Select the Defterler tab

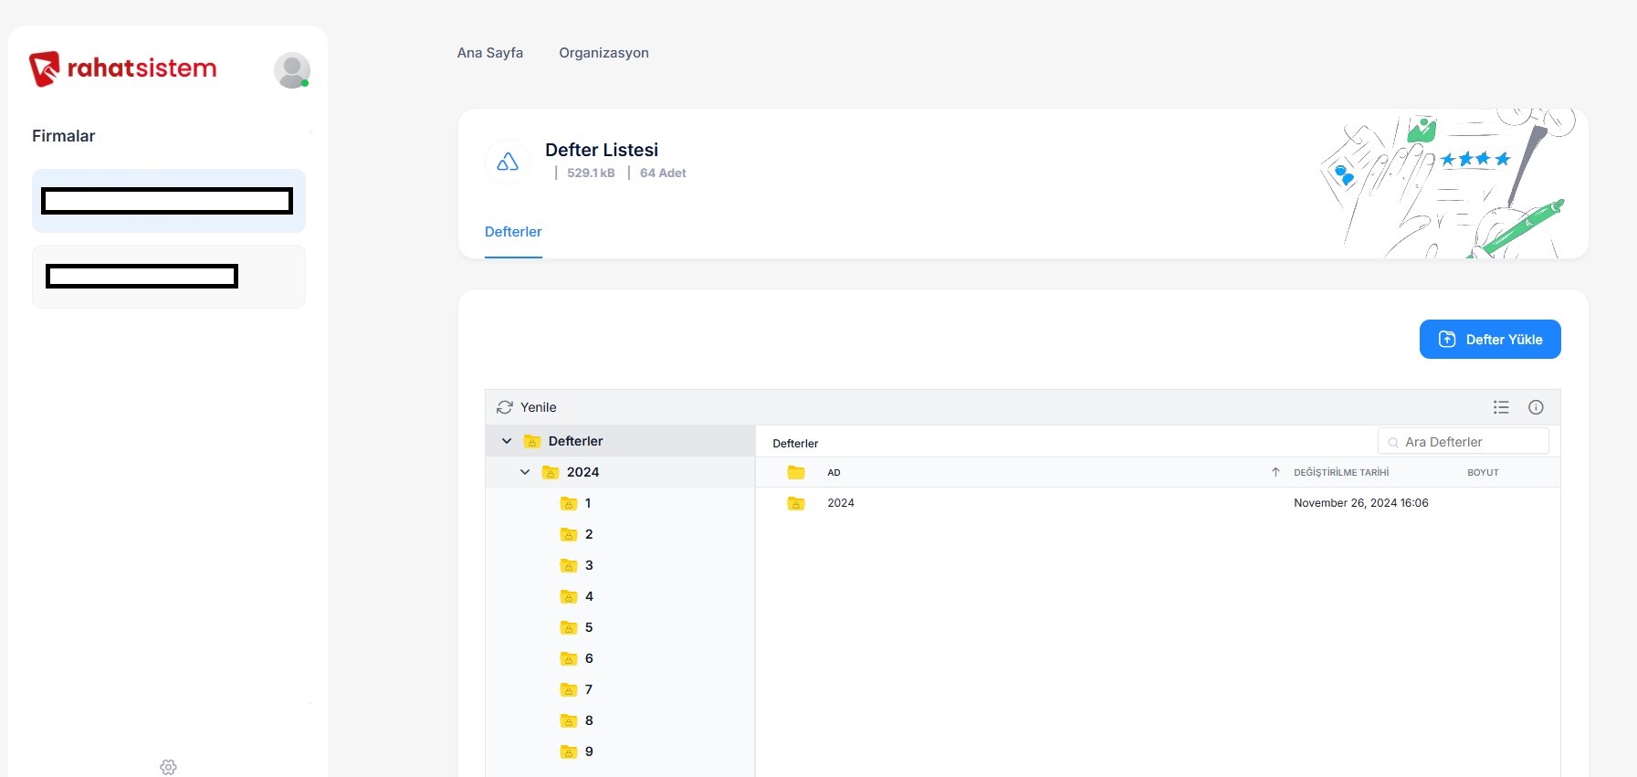(x=513, y=232)
